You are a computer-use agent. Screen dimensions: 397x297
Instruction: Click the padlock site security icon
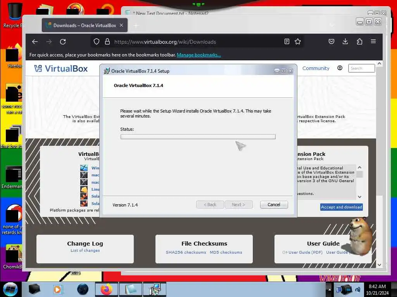coord(107,42)
